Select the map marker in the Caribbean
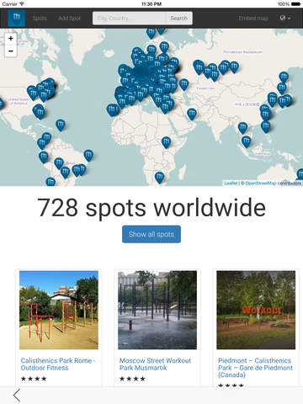The image size is (303, 404). (61, 125)
